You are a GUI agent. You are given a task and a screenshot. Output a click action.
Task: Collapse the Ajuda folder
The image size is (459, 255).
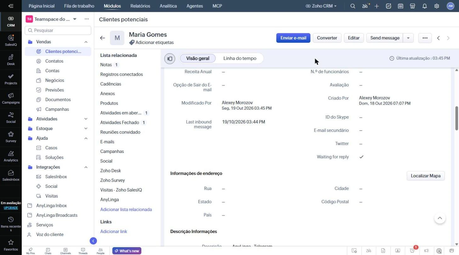point(86,138)
